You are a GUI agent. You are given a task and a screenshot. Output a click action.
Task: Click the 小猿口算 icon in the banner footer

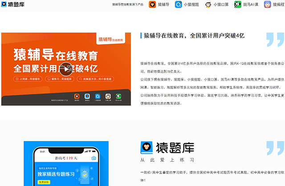point(108,96)
